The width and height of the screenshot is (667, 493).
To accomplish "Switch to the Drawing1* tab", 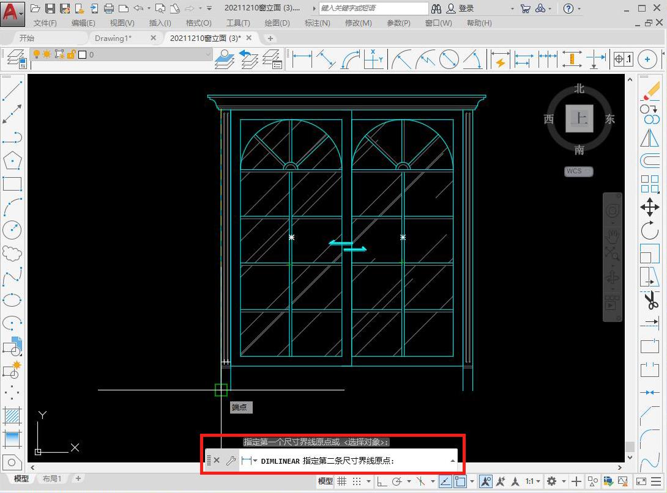I will (113, 38).
